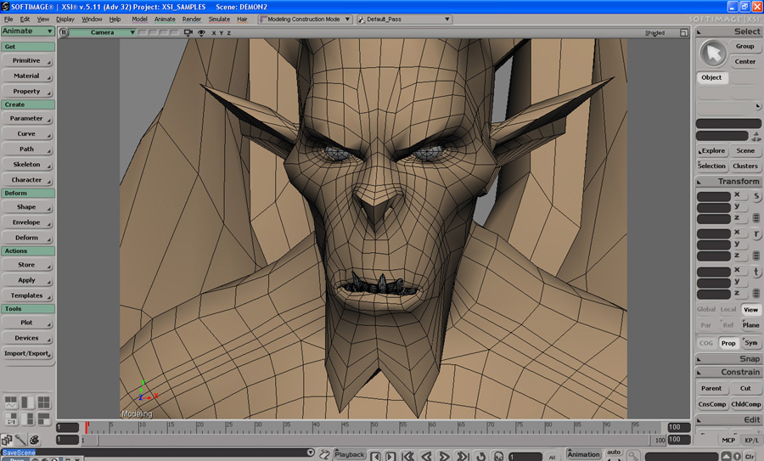Toggle loop playback
The height and width of the screenshot is (461, 764).
pos(480,456)
